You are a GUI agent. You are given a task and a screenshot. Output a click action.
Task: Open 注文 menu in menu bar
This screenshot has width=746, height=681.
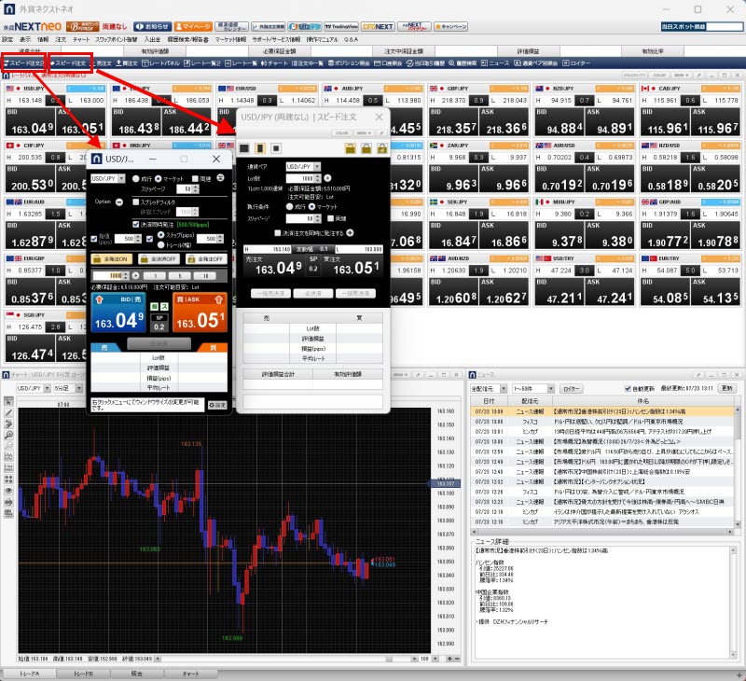pos(61,39)
